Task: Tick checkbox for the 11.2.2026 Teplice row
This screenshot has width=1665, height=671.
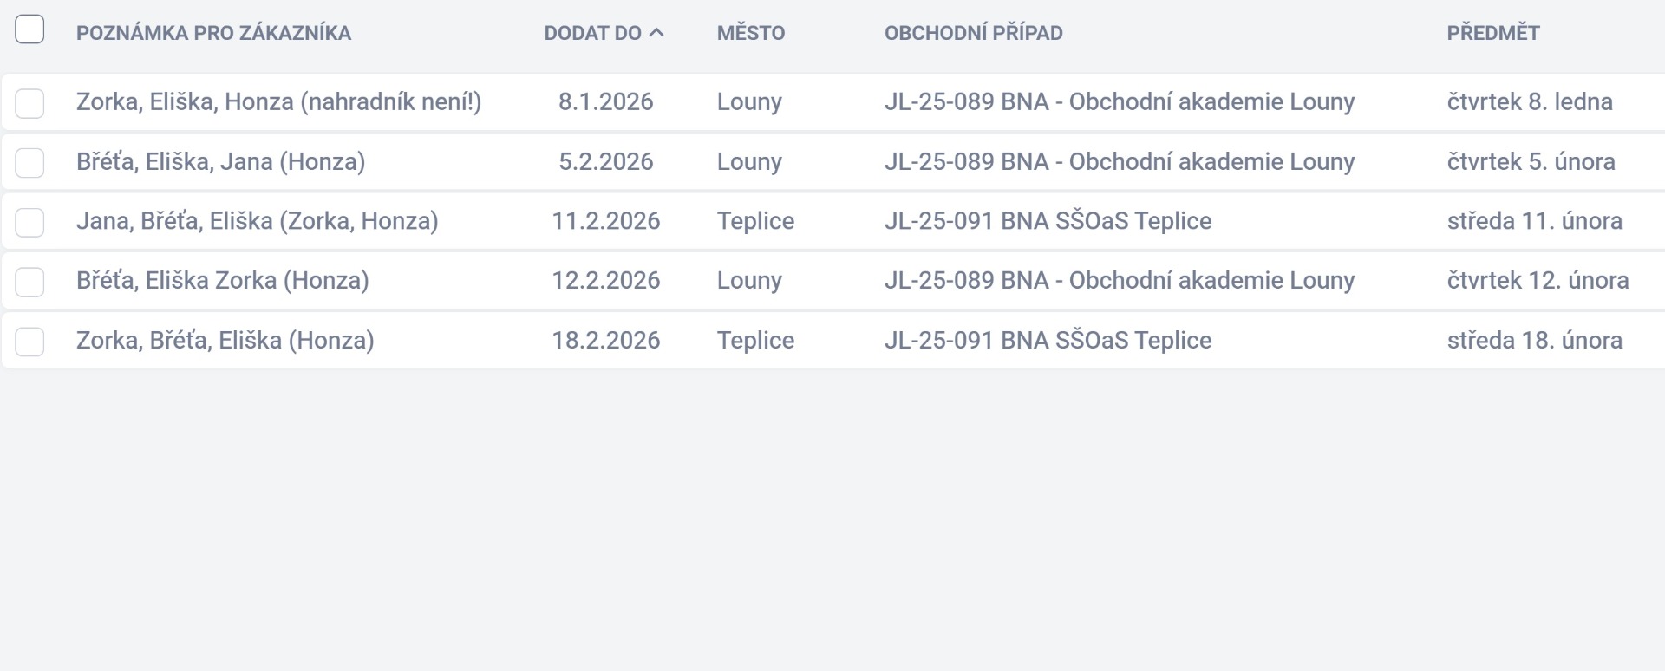Action: click(x=29, y=222)
